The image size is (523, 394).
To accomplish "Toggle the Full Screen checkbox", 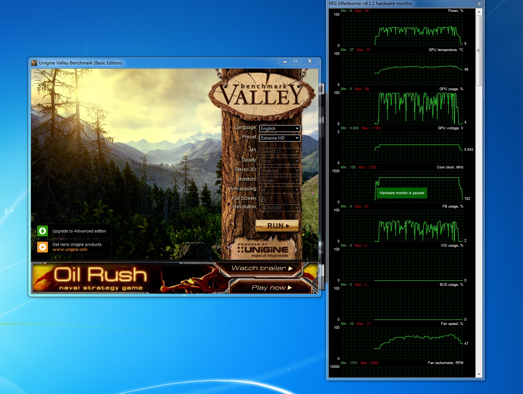I will coord(262,199).
